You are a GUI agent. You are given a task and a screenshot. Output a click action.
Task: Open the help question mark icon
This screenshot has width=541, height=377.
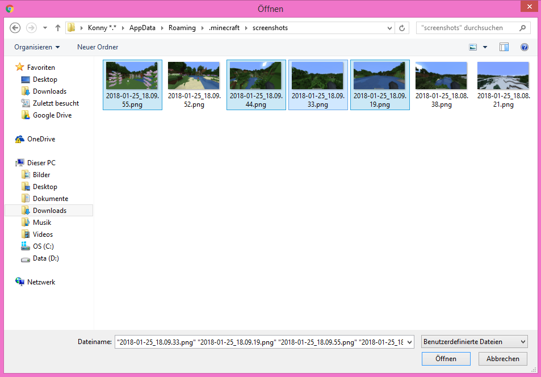tap(525, 47)
